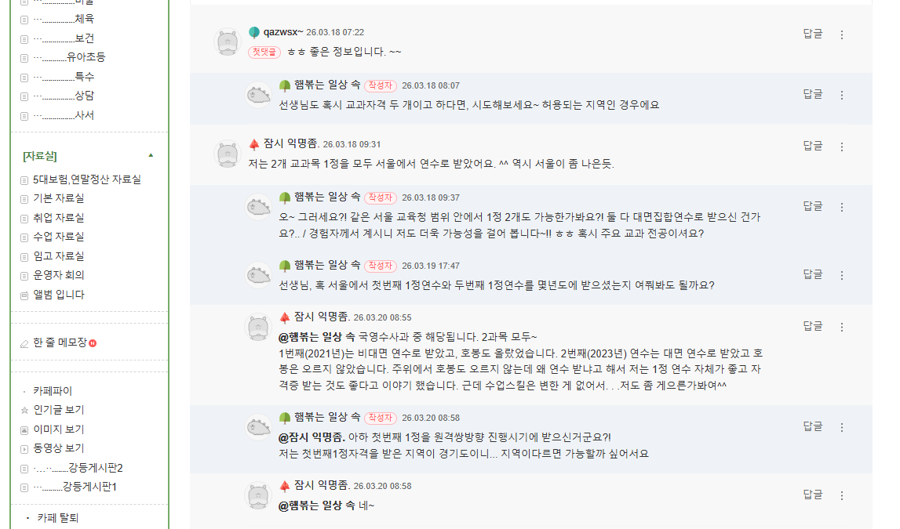
Task: Click three-dot menu on 26.03.18 09:31 comment
Action: [842, 147]
